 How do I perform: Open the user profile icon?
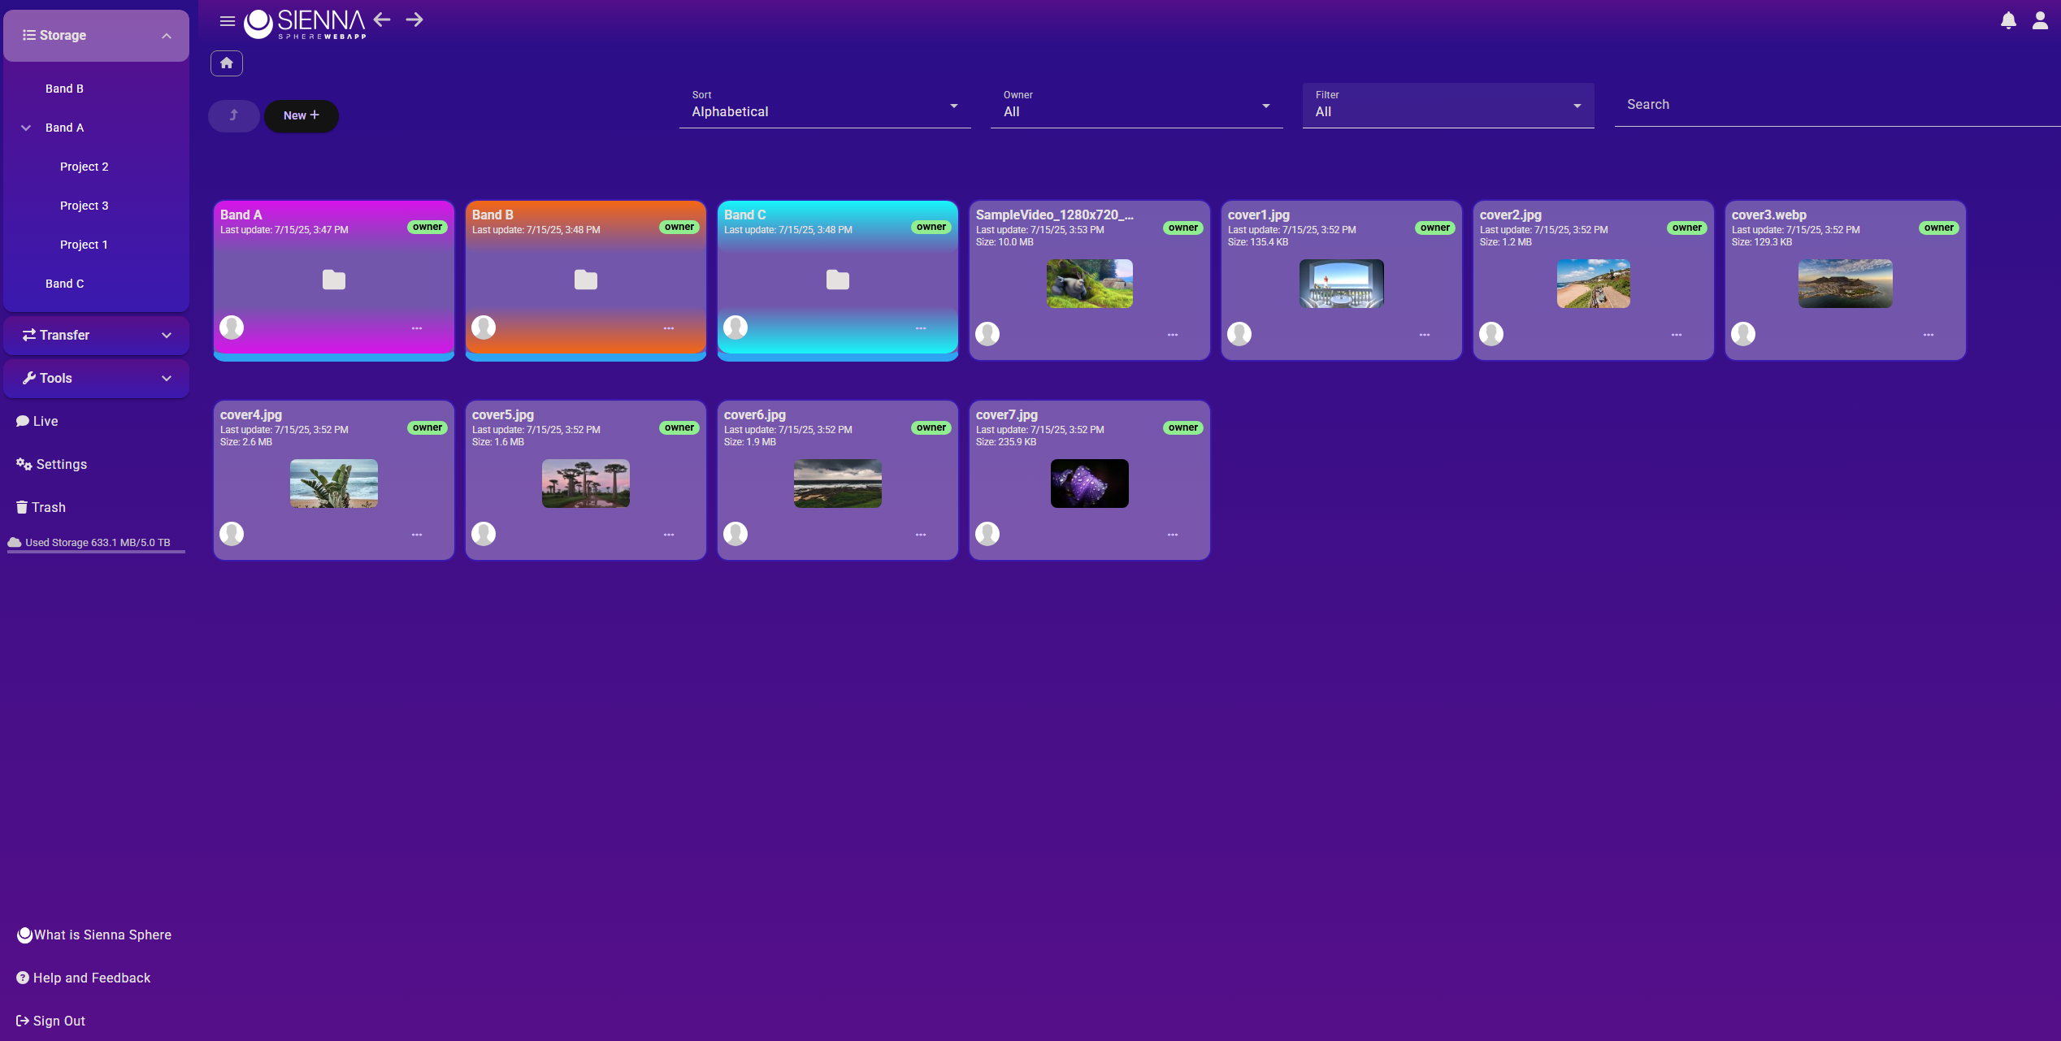[x=2040, y=20]
